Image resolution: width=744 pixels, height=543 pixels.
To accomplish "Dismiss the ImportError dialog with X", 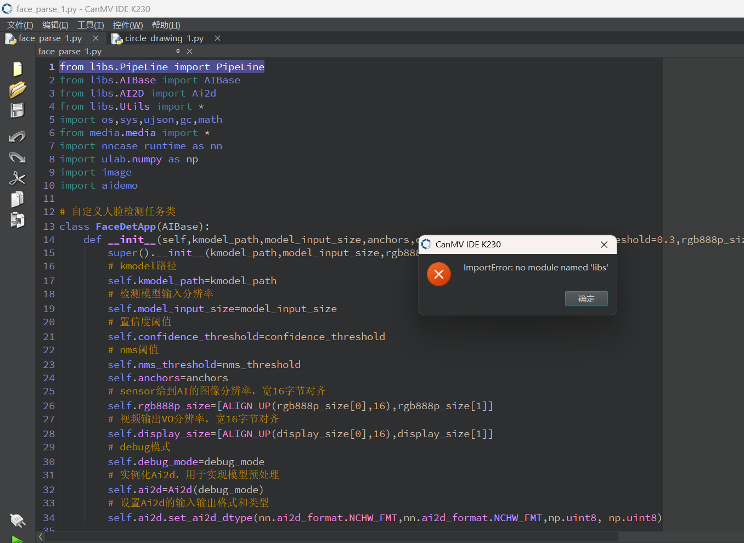I will 604,245.
